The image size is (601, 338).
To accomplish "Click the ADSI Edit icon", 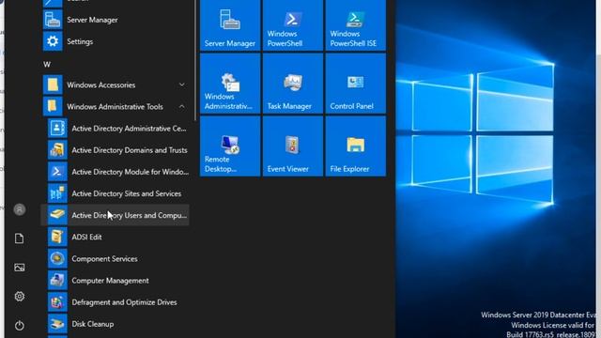I will click(x=57, y=237).
